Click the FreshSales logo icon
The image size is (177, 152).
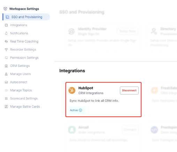coord(154,90)
